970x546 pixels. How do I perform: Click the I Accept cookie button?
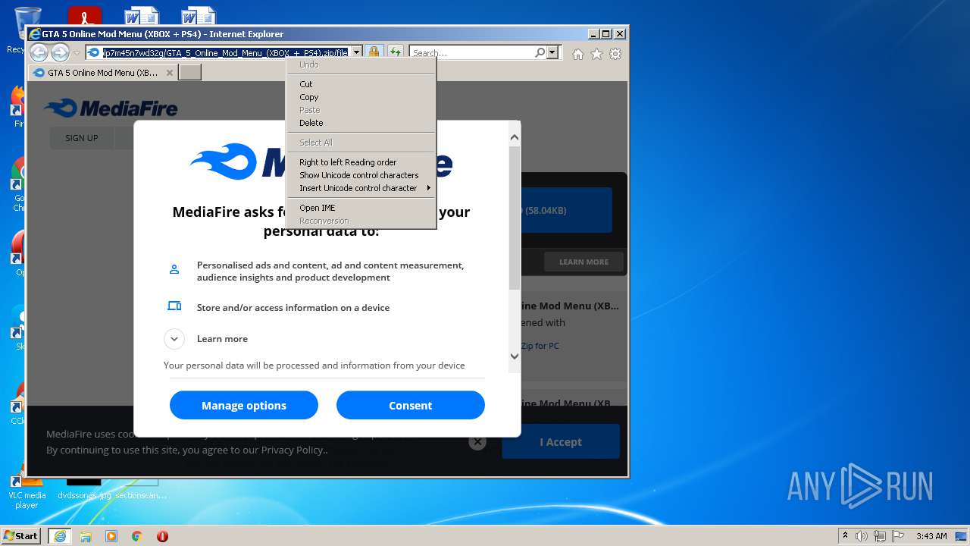561,441
